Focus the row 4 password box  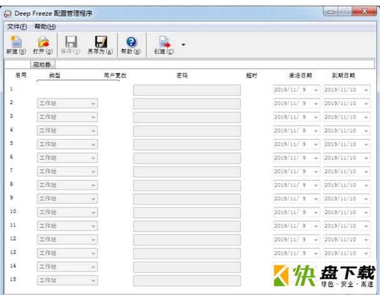187,131
